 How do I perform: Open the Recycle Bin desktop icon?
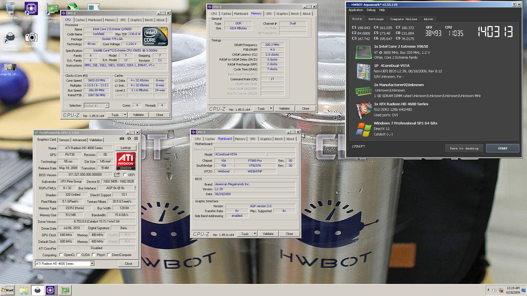(x=10, y=11)
